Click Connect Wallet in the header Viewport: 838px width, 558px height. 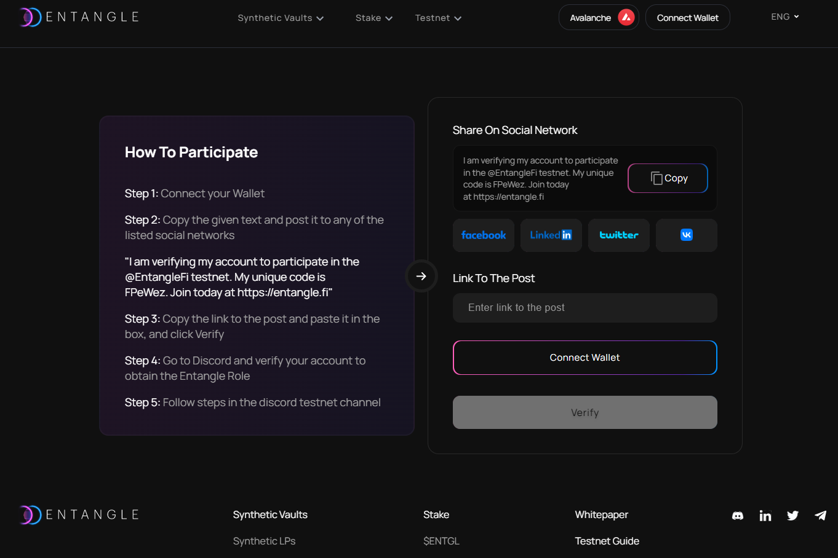(687, 18)
